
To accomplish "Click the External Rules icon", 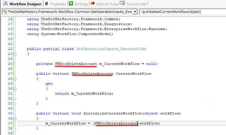I will (93, 4).
